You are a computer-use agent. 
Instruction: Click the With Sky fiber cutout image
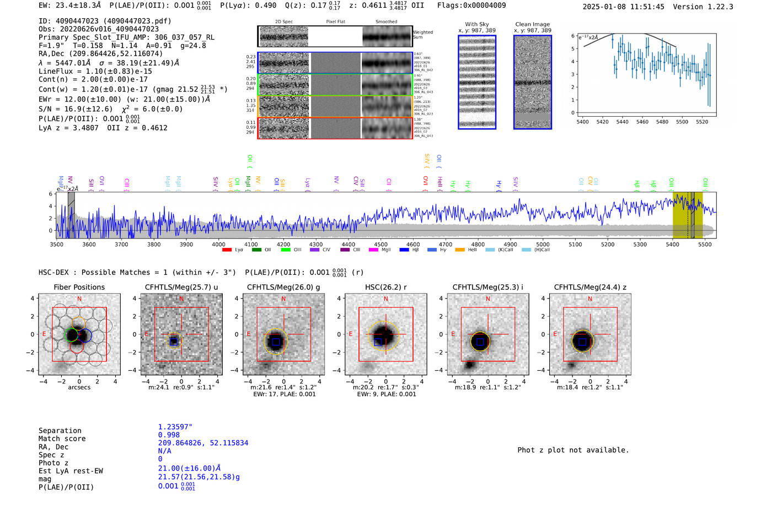[x=477, y=82]
